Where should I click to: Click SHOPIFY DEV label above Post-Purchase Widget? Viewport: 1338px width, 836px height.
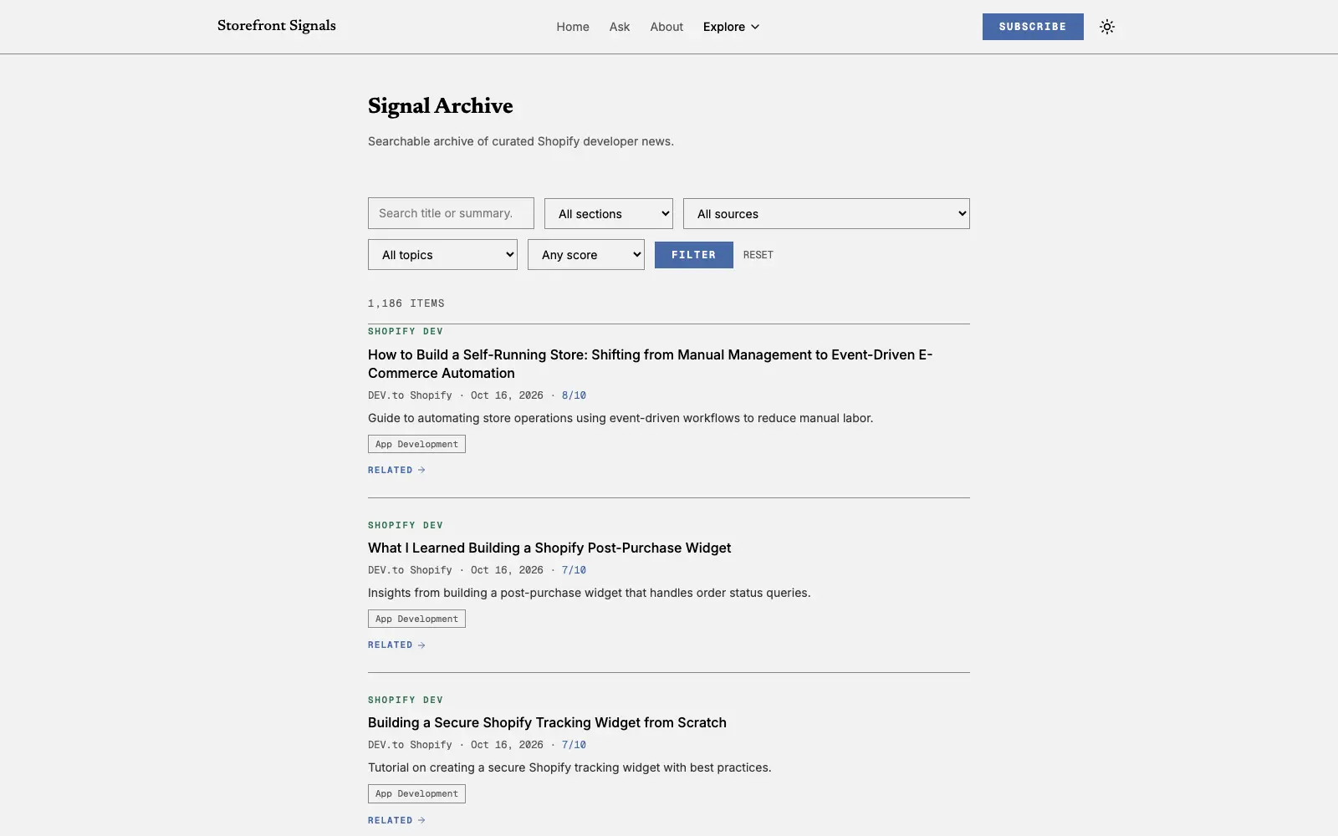[x=406, y=525]
